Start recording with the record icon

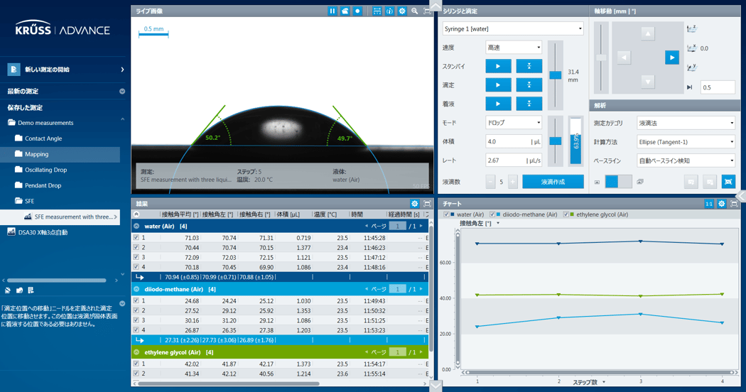357,11
